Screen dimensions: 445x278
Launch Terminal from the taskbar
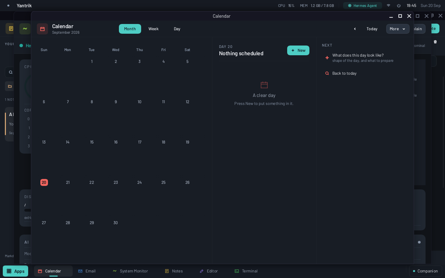click(x=246, y=271)
